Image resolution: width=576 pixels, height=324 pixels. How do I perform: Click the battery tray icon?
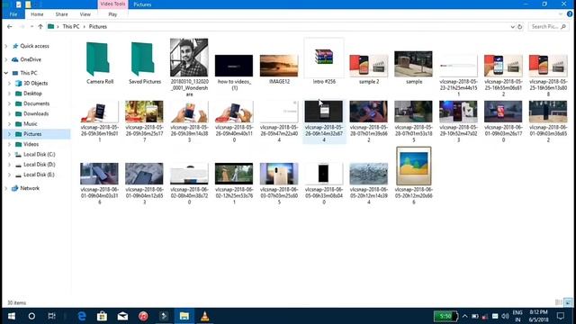(475, 316)
